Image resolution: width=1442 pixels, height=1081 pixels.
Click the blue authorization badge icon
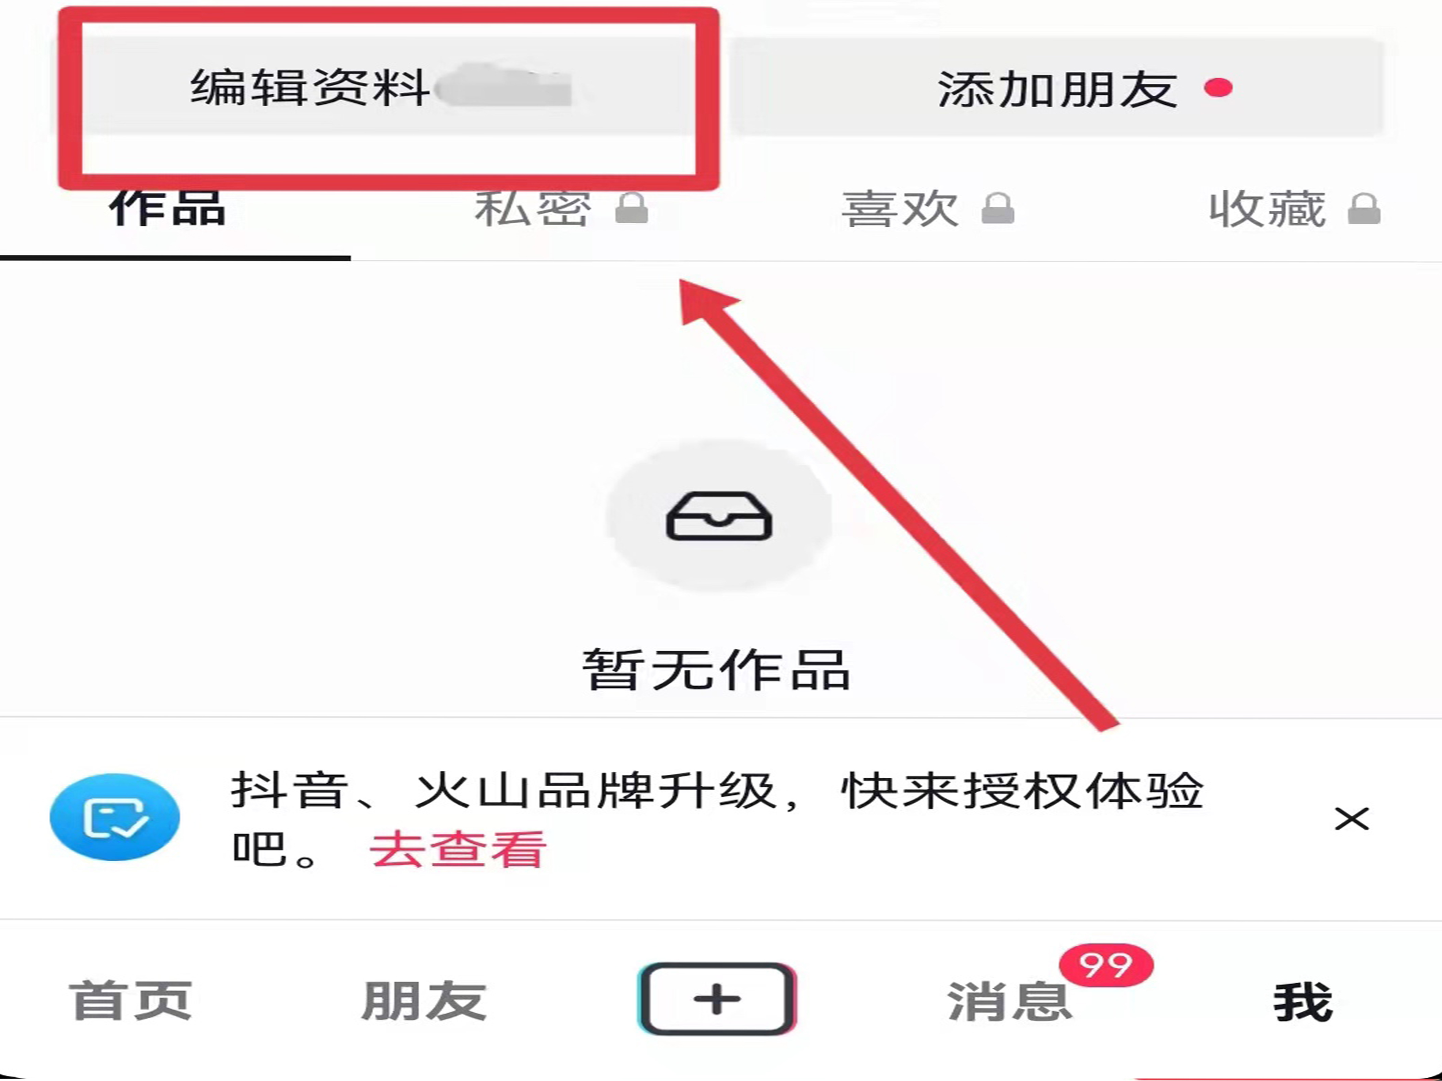click(115, 817)
